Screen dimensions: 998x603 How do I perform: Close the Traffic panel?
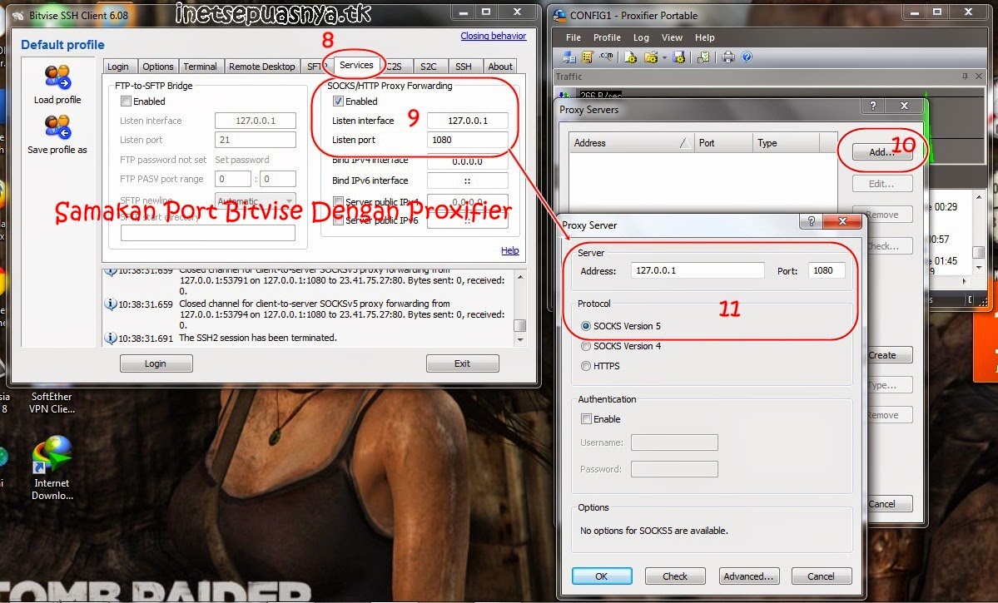979,77
